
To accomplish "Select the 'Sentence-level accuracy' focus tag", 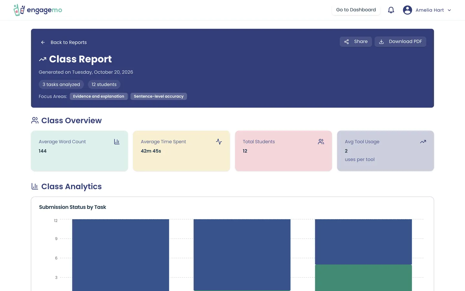I will 159,96.
